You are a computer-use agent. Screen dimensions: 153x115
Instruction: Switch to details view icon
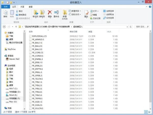point(146,112)
